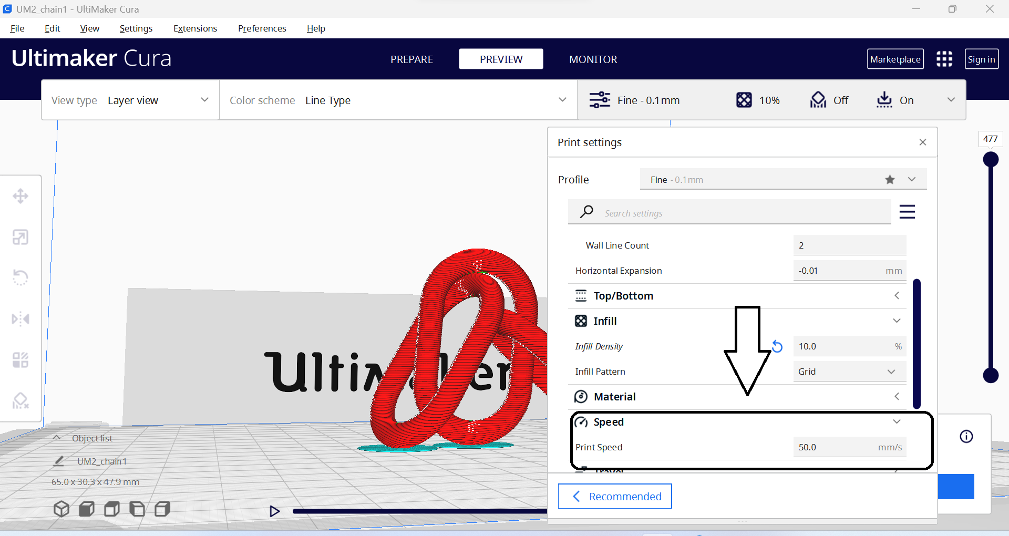Viewport: 1009px width, 536px height.
Task: Click the Material category icon
Action: (581, 397)
